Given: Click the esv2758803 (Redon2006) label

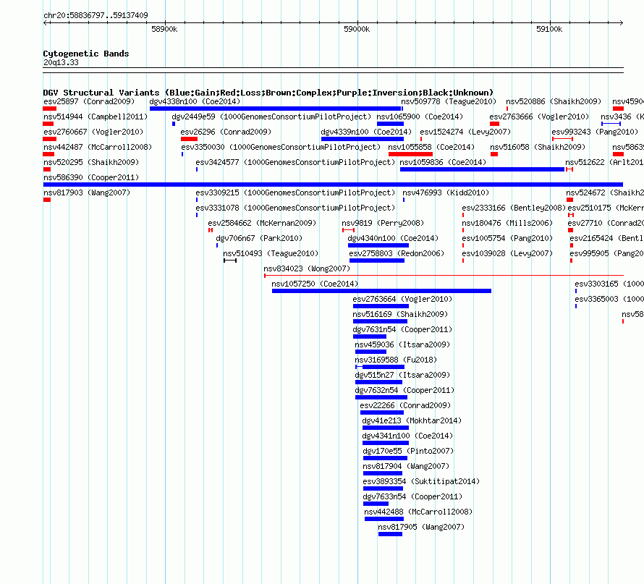Looking at the screenshot, I should [x=397, y=253].
